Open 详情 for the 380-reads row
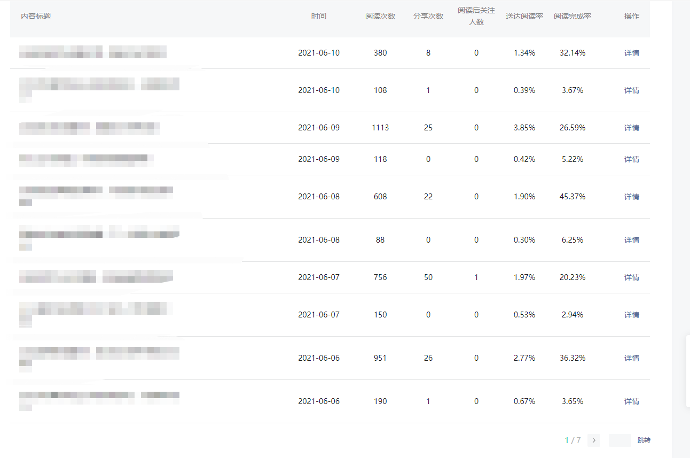This screenshot has height=458, width=690. (x=631, y=53)
